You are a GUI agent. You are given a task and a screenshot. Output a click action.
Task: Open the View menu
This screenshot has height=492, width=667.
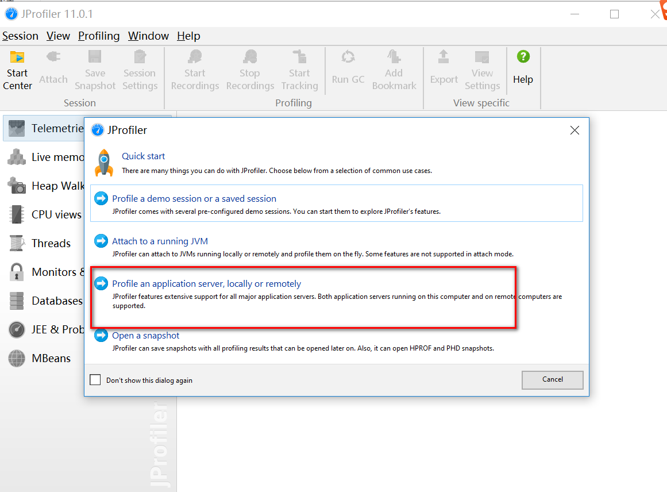[x=58, y=36]
